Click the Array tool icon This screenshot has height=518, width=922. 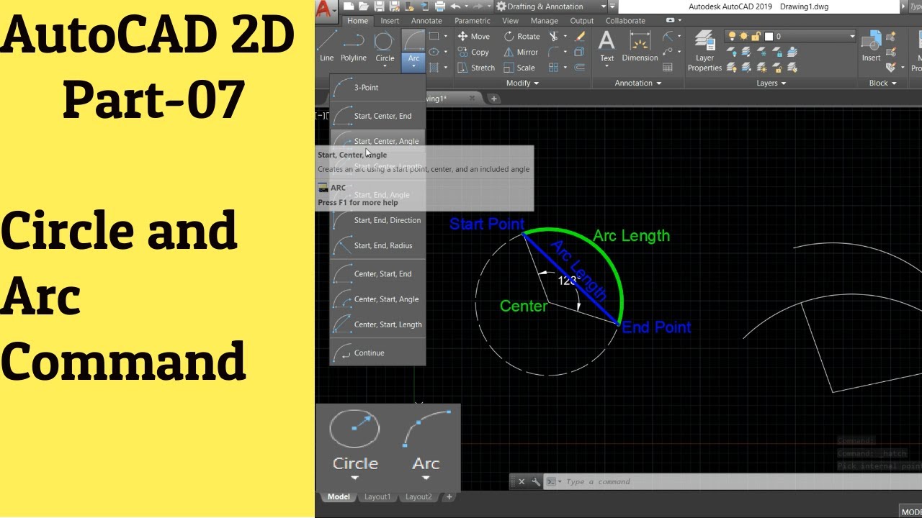(x=553, y=68)
